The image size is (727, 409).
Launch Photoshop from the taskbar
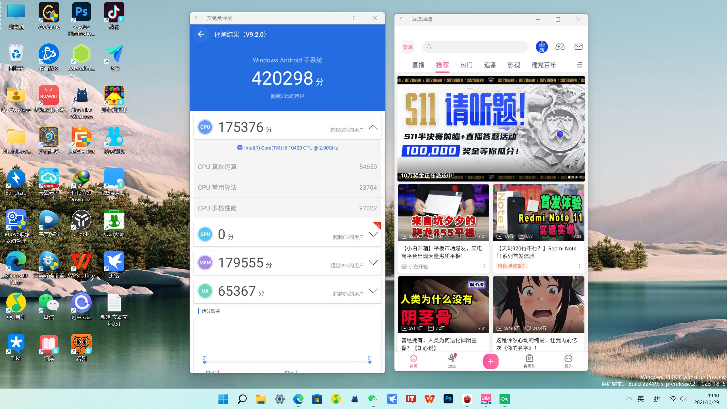449,399
